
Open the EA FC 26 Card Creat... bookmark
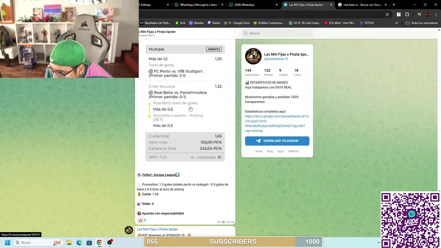pos(304,23)
